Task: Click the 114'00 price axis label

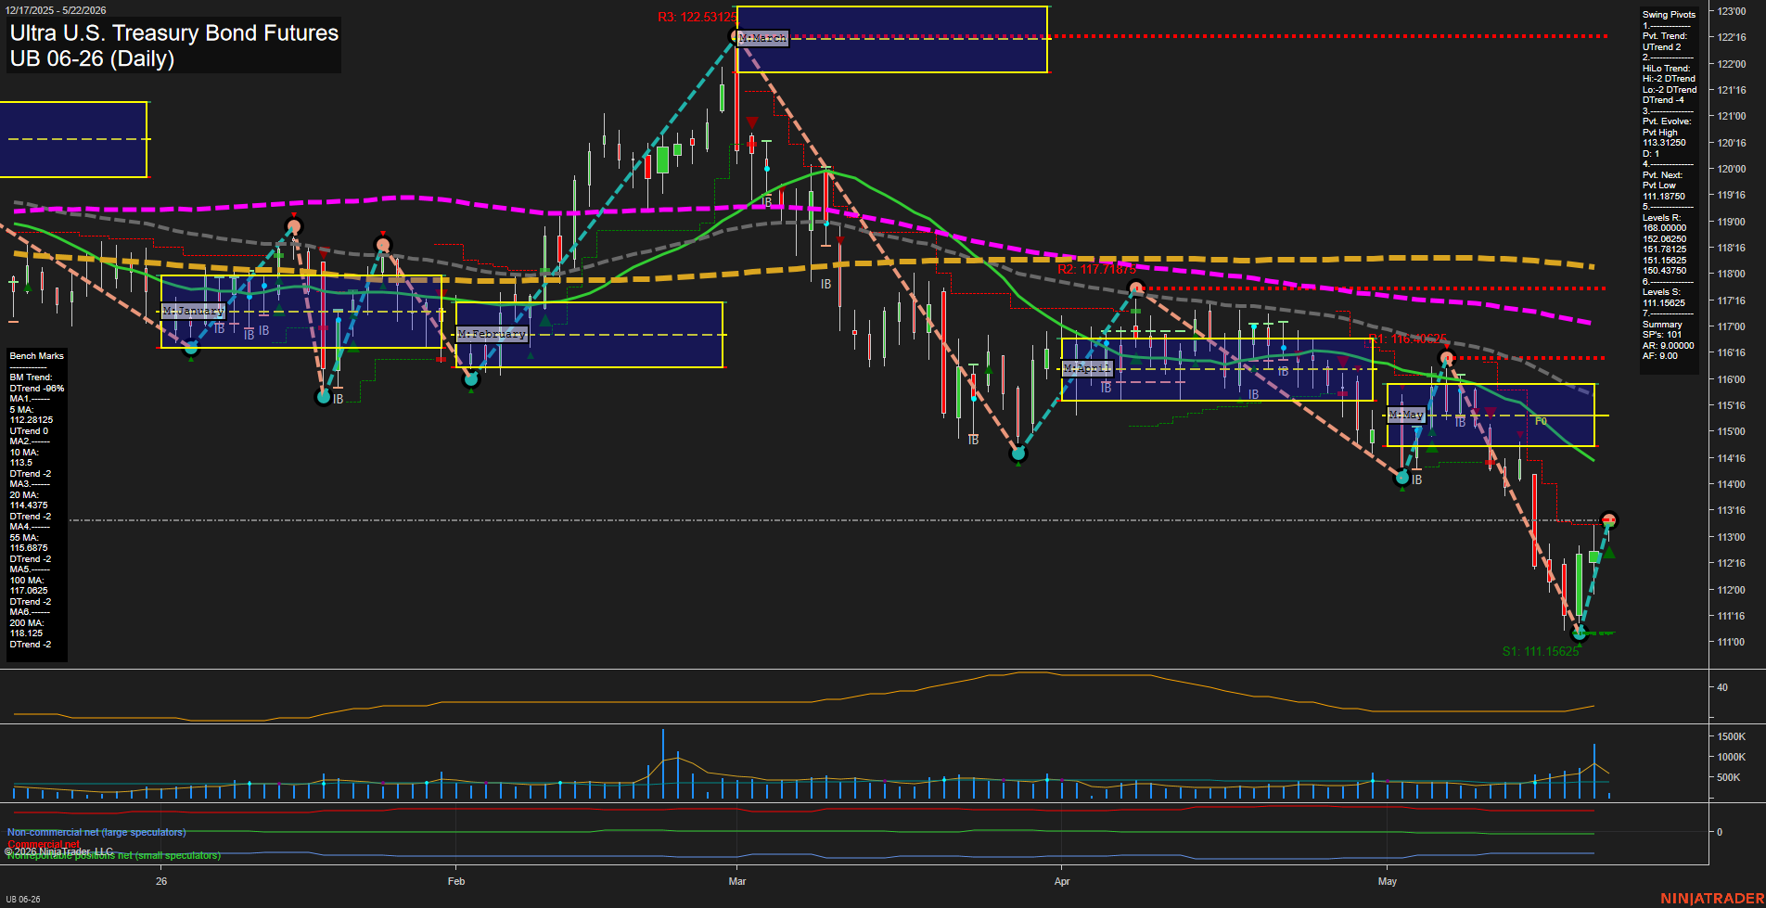Action: (x=1732, y=485)
